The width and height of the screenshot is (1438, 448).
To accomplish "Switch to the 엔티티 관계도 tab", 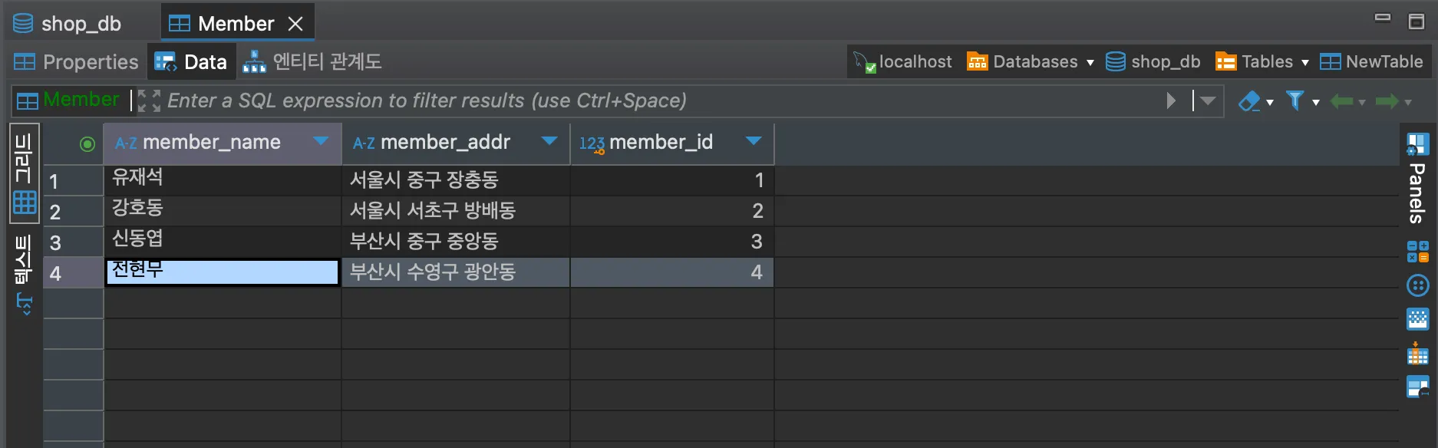I will pyautogui.click(x=312, y=62).
